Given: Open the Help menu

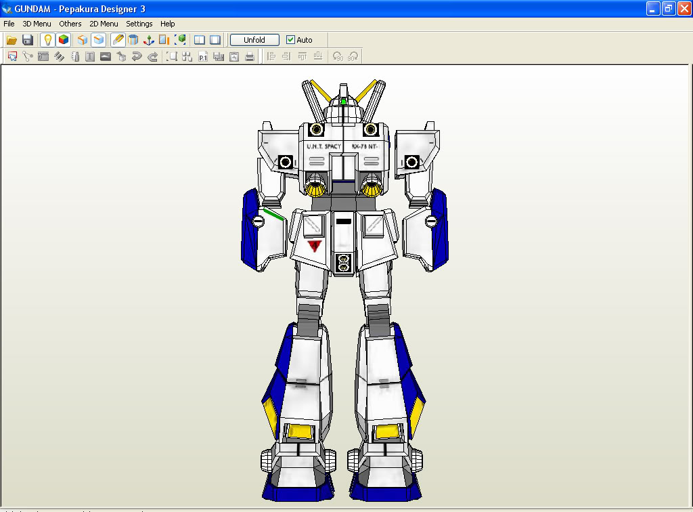Looking at the screenshot, I should point(168,24).
